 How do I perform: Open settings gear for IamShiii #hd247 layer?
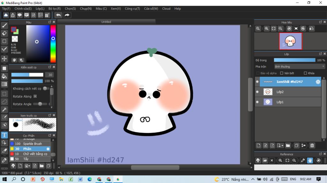(318, 82)
